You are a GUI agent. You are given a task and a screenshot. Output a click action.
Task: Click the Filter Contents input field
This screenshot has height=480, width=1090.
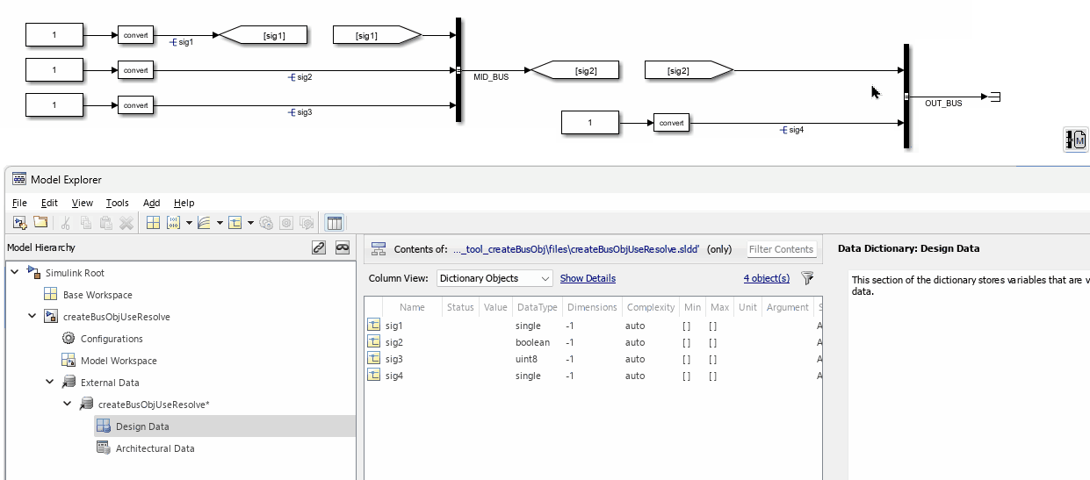(x=781, y=249)
